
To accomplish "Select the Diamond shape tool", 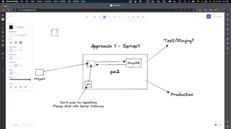I will pos(109,17).
